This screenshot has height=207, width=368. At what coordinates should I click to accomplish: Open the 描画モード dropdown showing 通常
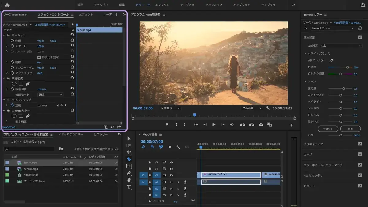(x=51, y=94)
